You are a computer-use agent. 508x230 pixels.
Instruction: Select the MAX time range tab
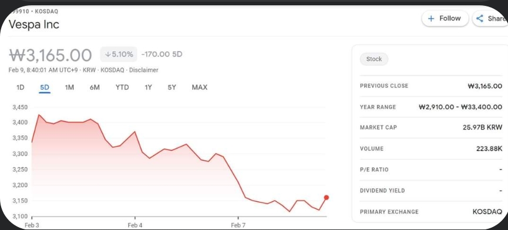(x=200, y=87)
